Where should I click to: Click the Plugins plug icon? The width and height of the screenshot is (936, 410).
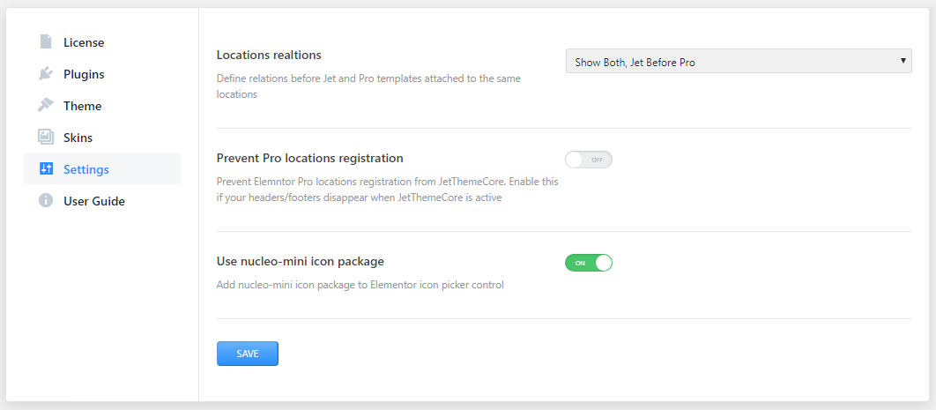(46, 74)
